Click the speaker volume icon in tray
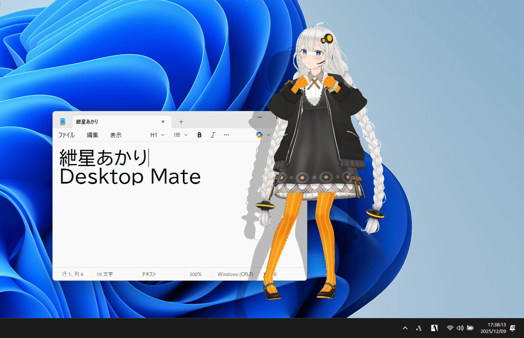The height and width of the screenshot is (338, 524). click(x=460, y=328)
